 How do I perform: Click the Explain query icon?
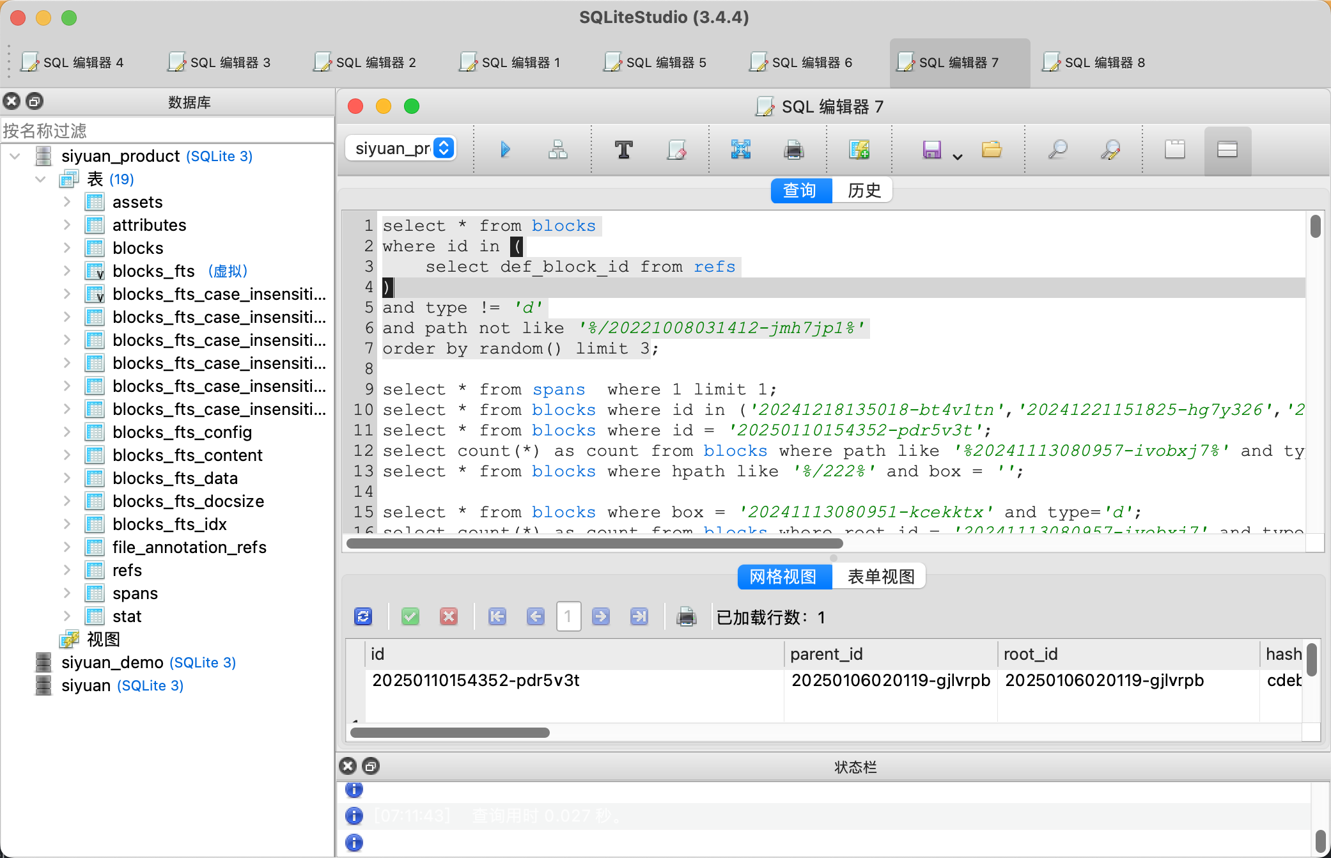click(558, 150)
